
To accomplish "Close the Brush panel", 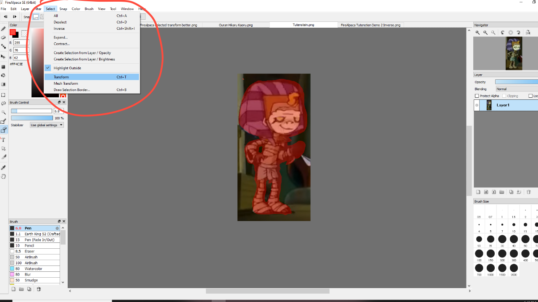I will [x=64, y=221].
